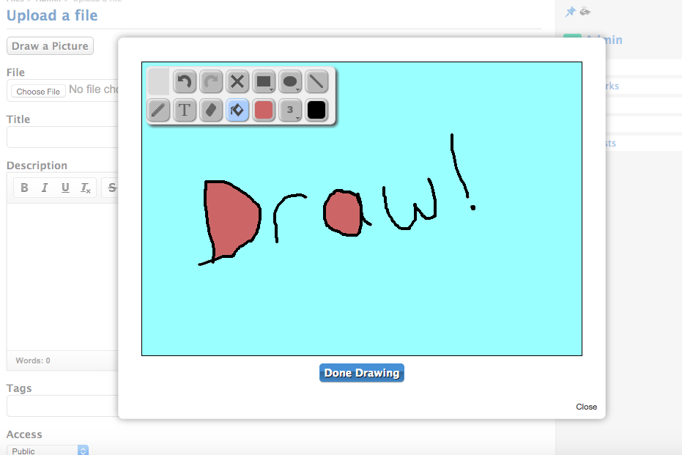Open the black stroke color swatch
Viewport: 682px width, 455px height.
(316, 110)
